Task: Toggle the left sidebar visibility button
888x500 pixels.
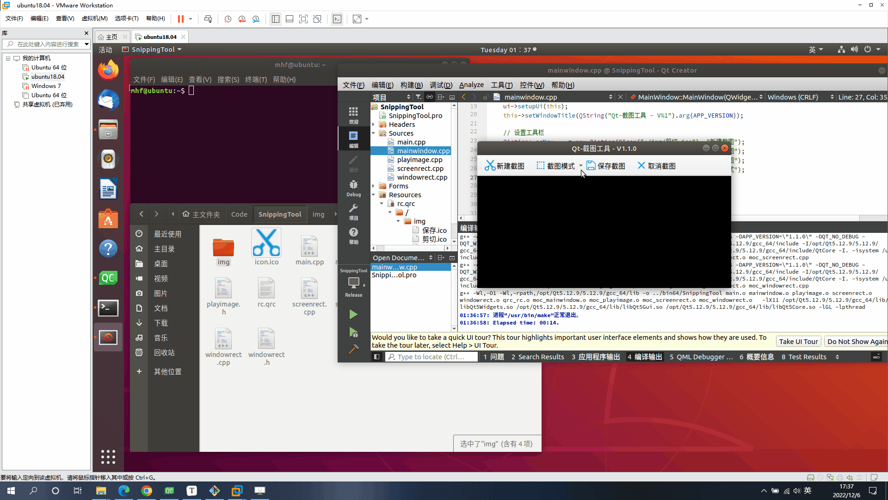Action: pos(377,357)
